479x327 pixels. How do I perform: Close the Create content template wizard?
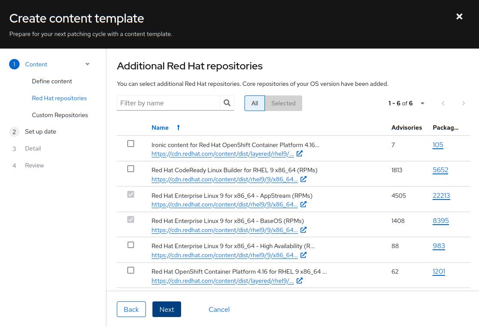[459, 16]
